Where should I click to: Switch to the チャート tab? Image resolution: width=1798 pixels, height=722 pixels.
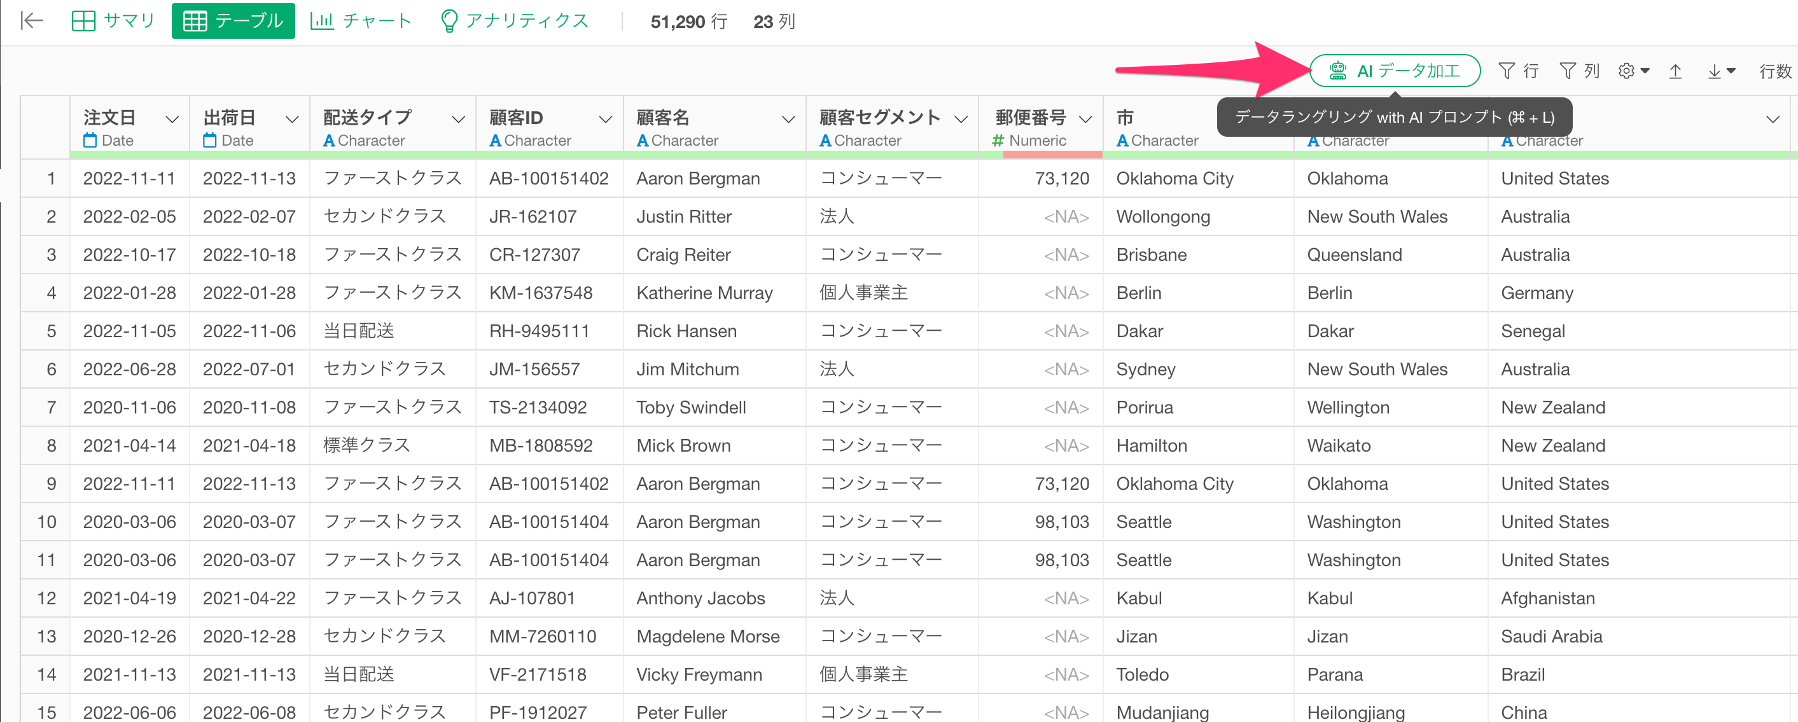(361, 21)
